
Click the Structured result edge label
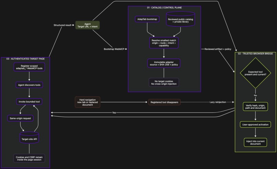[x=62, y=25]
